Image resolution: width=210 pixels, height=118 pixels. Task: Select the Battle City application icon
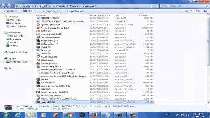(38, 31)
